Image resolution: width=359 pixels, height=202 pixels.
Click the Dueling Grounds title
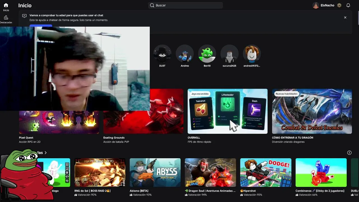point(114,138)
